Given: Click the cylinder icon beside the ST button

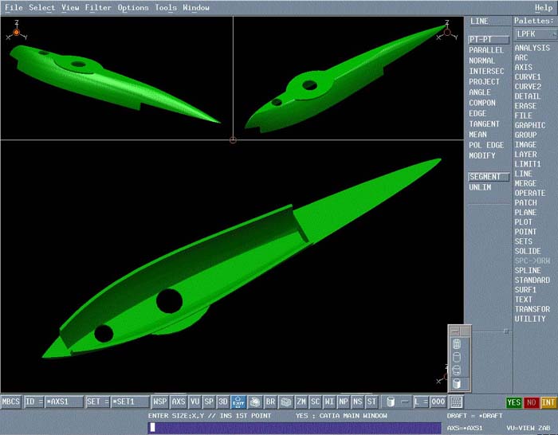Looking at the screenshot, I should coord(390,402).
